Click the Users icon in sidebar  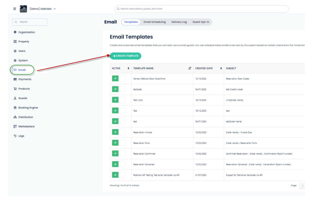pos(15,51)
